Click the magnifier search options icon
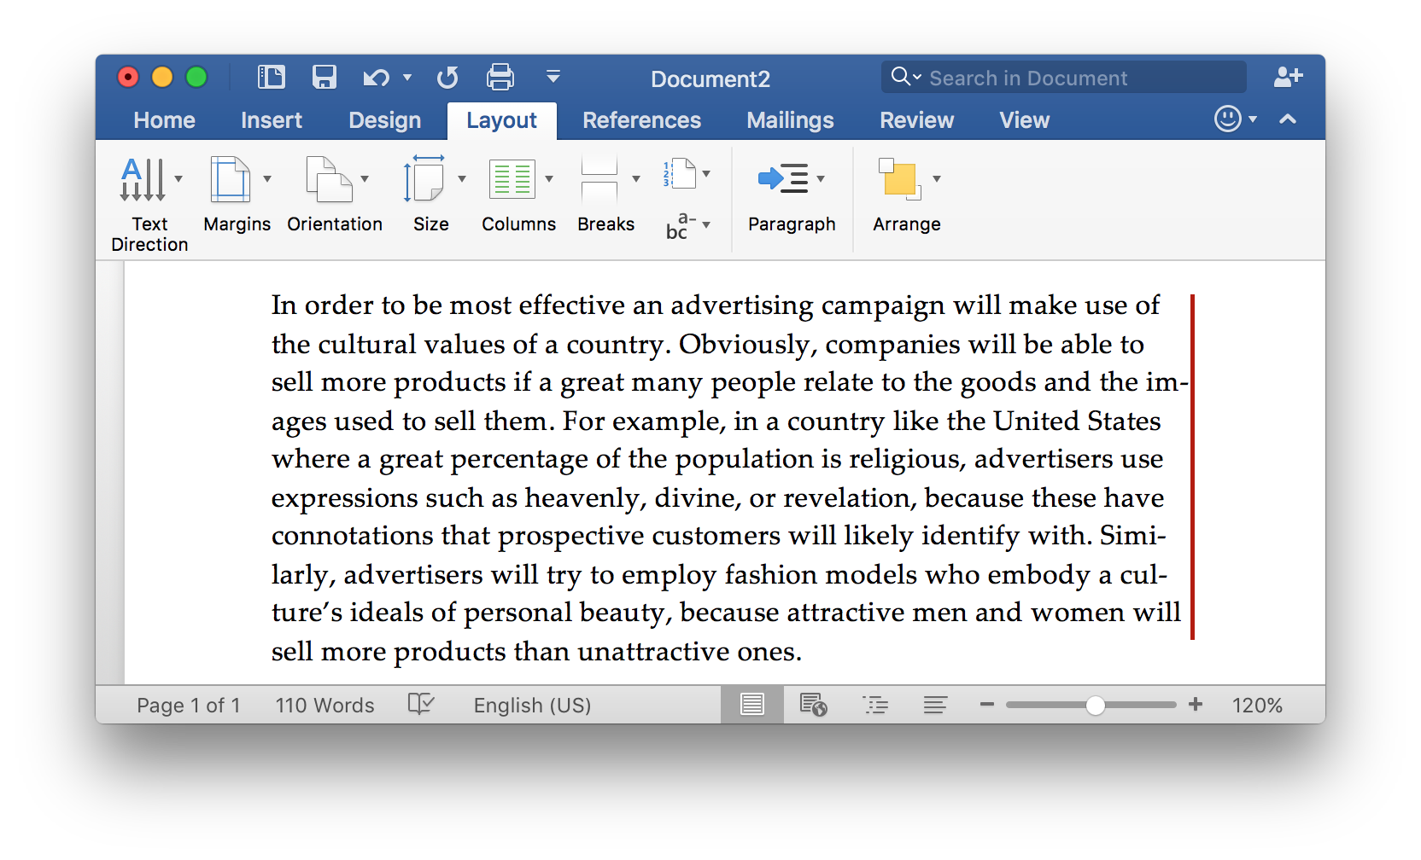This screenshot has height=860, width=1421. (x=905, y=77)
